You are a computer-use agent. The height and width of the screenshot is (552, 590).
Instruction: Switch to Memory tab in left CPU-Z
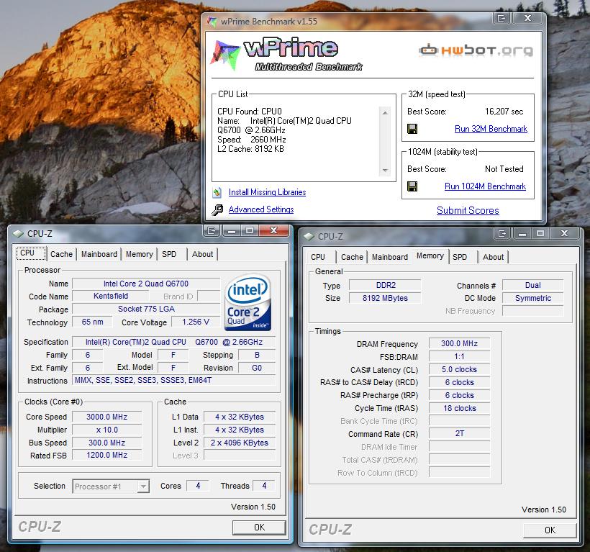[139, 254]
